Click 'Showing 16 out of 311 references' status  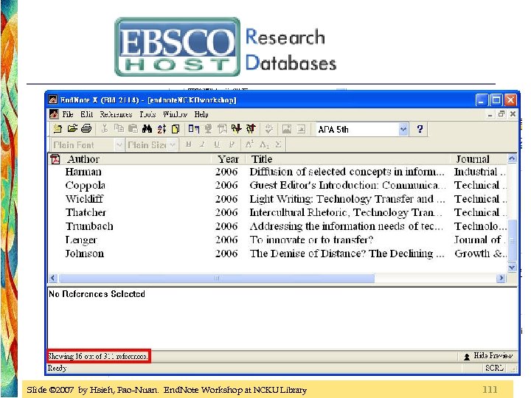98,357
